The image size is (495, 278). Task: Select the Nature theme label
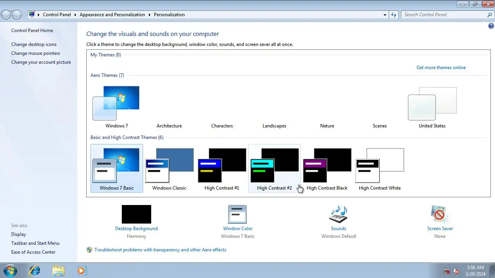[327, 126]
